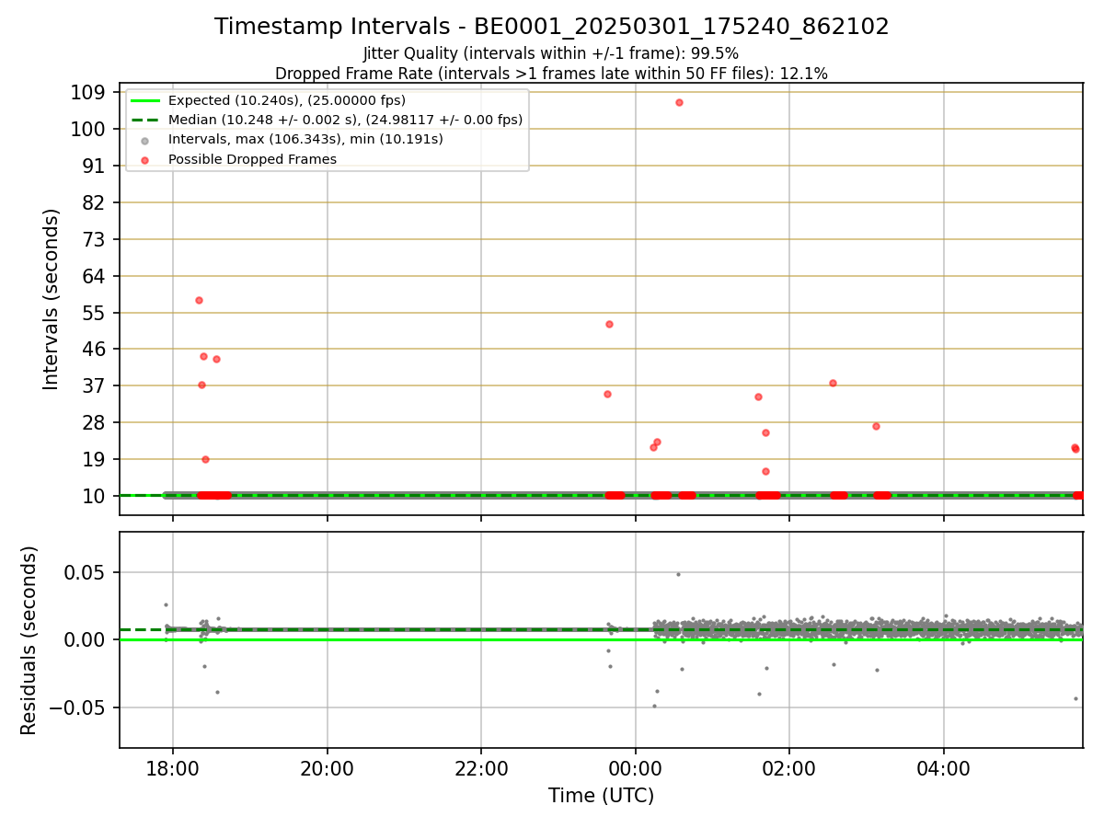Click the 18:00 time tick label
Screen dimensions: 1104x828
(x=173, y=769)
